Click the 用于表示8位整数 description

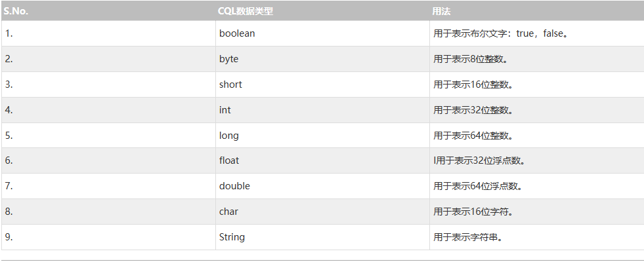click(471, 59)
